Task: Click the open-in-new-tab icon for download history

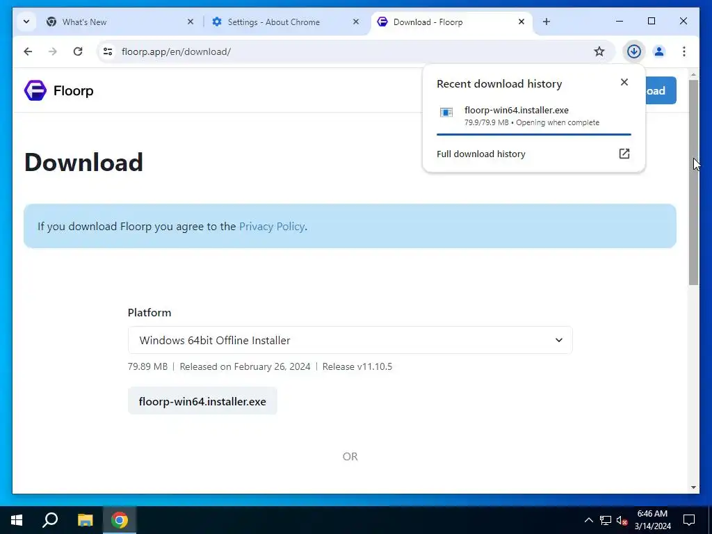Action: pyautogui.click(x=624, y=154)
